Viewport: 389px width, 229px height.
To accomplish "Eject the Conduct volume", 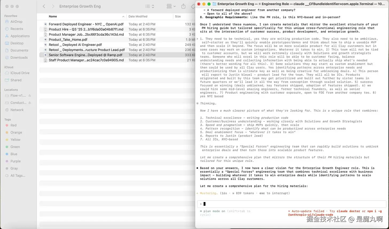I will [x=30, y=103].
